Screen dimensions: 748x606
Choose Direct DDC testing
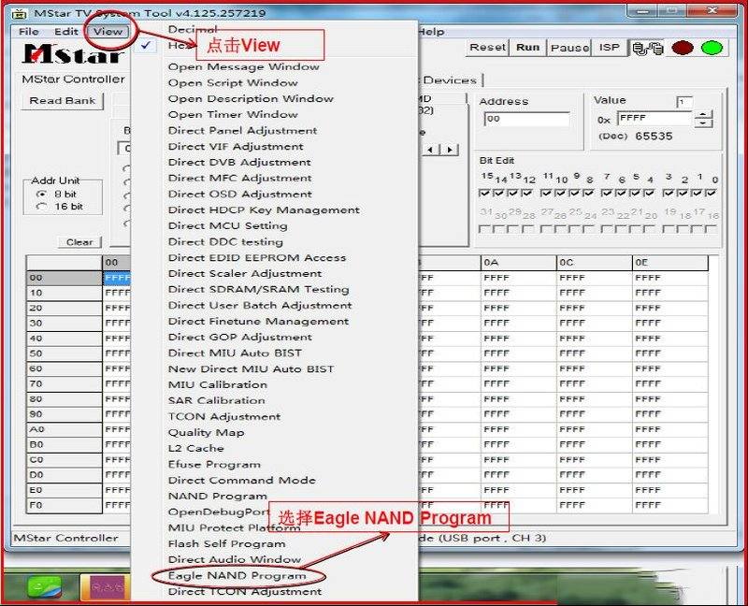pos(225,242)
